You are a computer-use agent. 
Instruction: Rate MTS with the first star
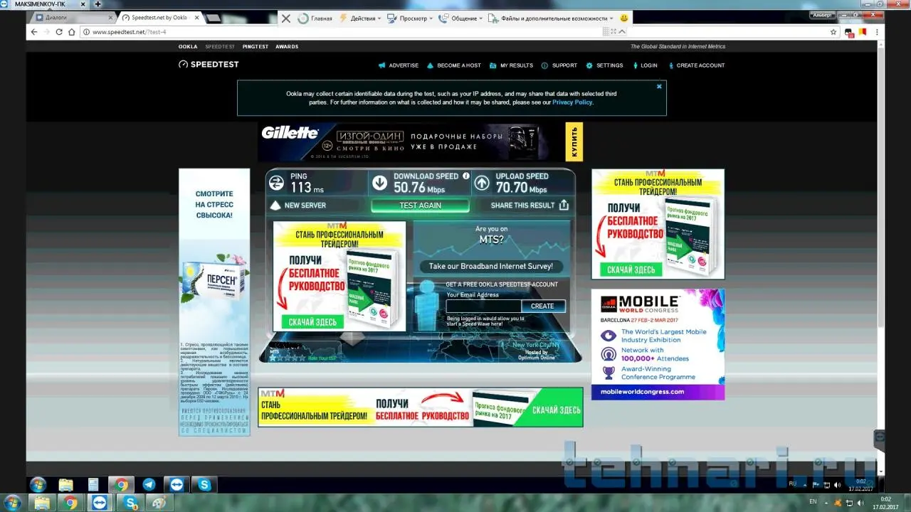[273, 358]
